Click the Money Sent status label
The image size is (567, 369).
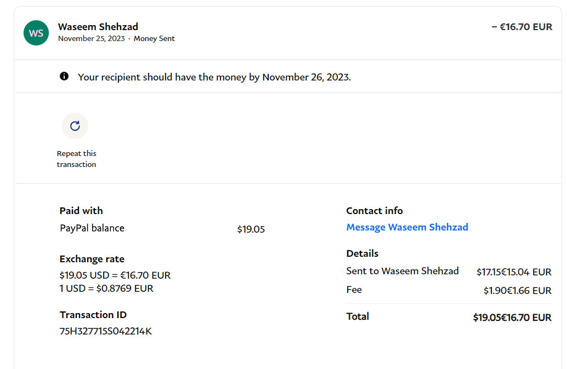(x=154, y=39)
